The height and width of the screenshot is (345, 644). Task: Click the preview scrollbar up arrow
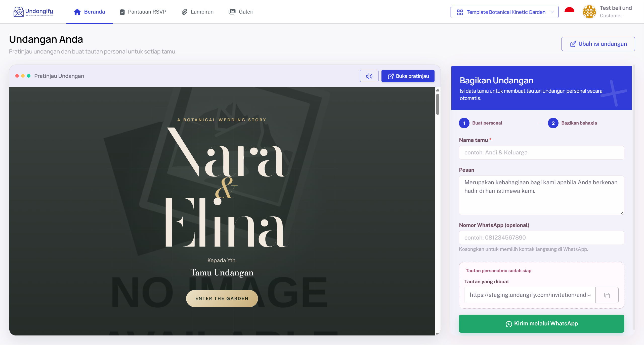click(x=438, y=90)
